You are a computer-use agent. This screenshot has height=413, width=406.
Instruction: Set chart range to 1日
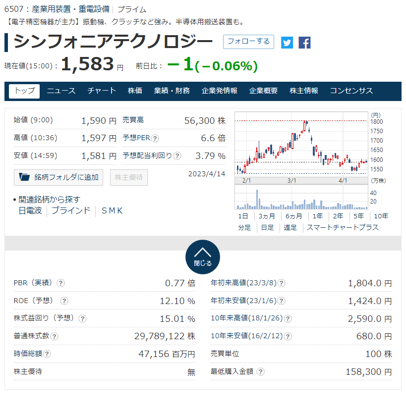pyautogui.click(x=243, y=216)
